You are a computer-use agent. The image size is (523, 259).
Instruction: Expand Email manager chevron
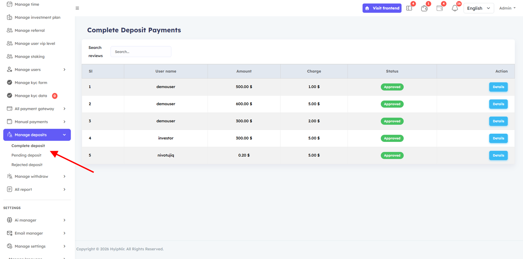64,233
